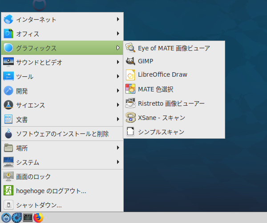Expand the システム submenu arrow
Image resolution: width=267 pixels, height=223 pixels.
(118, 162)
